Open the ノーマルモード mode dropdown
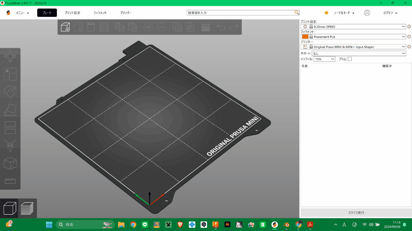The height and width of the screenshot is (231, 412). click(344, 13)
